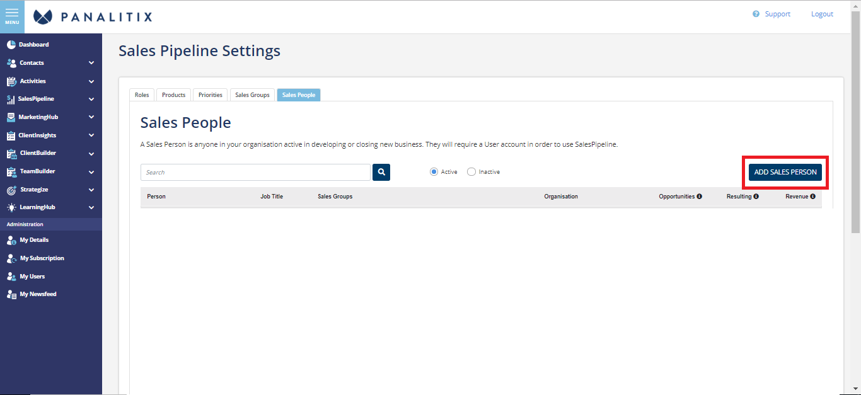Click the Support question mark icon
861x395 pixels.
pos(756,14)
